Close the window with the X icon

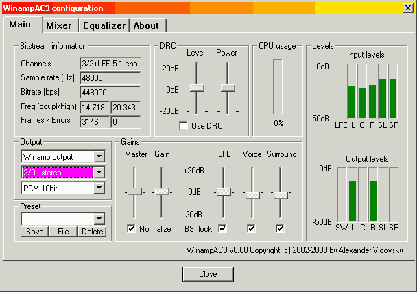point(408,8)
